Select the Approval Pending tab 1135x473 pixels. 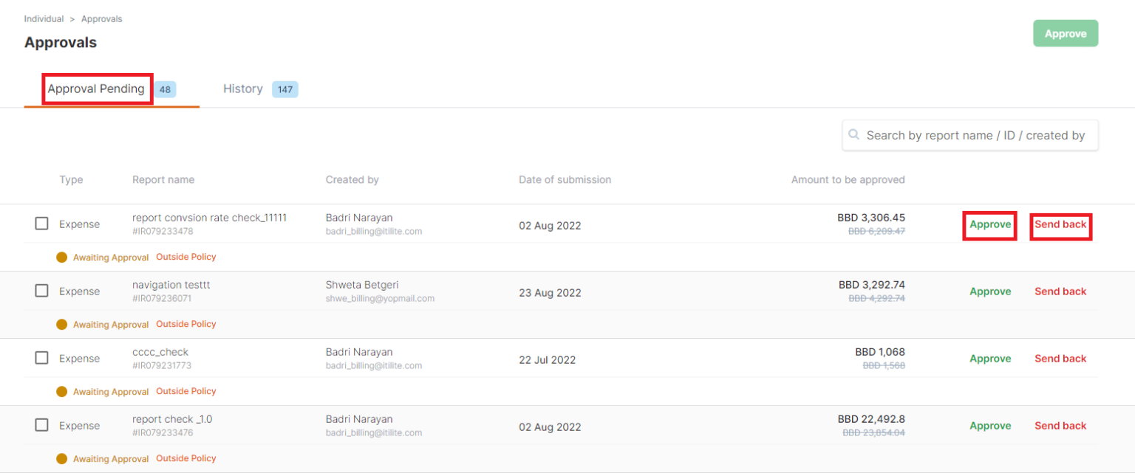(x=97, y=89)
